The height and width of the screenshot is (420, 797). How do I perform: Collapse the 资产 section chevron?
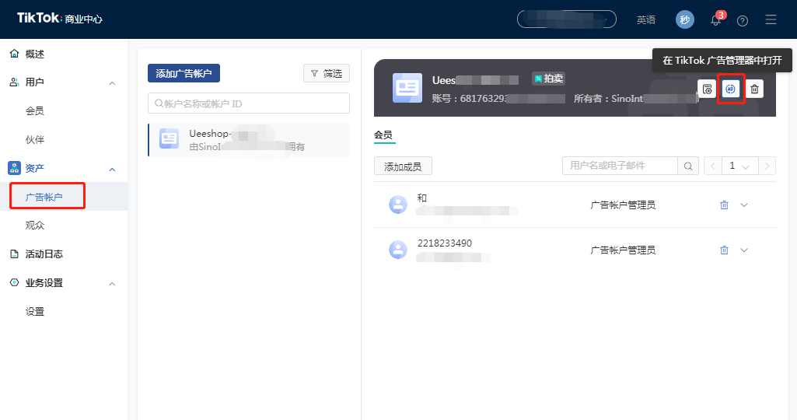click(x=112, y=170)
